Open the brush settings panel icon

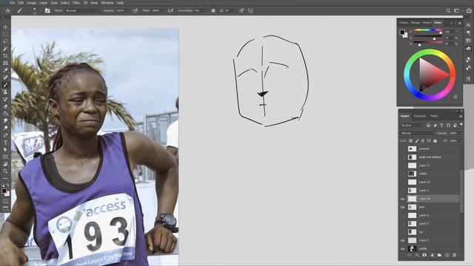(47, 10)
